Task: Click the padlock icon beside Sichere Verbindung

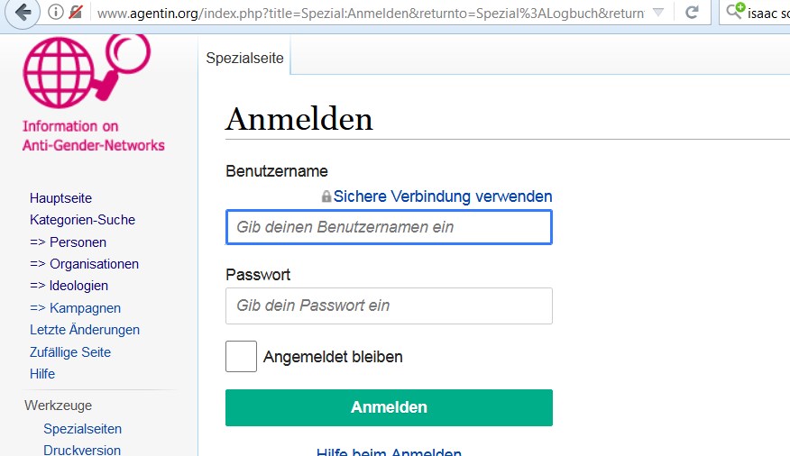Action: [326, 196]
